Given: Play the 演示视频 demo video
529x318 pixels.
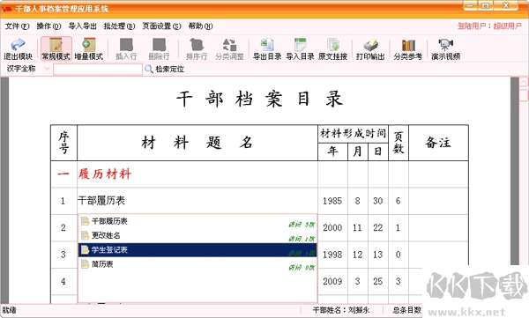Looking at the screenshot, I should 445,49.
